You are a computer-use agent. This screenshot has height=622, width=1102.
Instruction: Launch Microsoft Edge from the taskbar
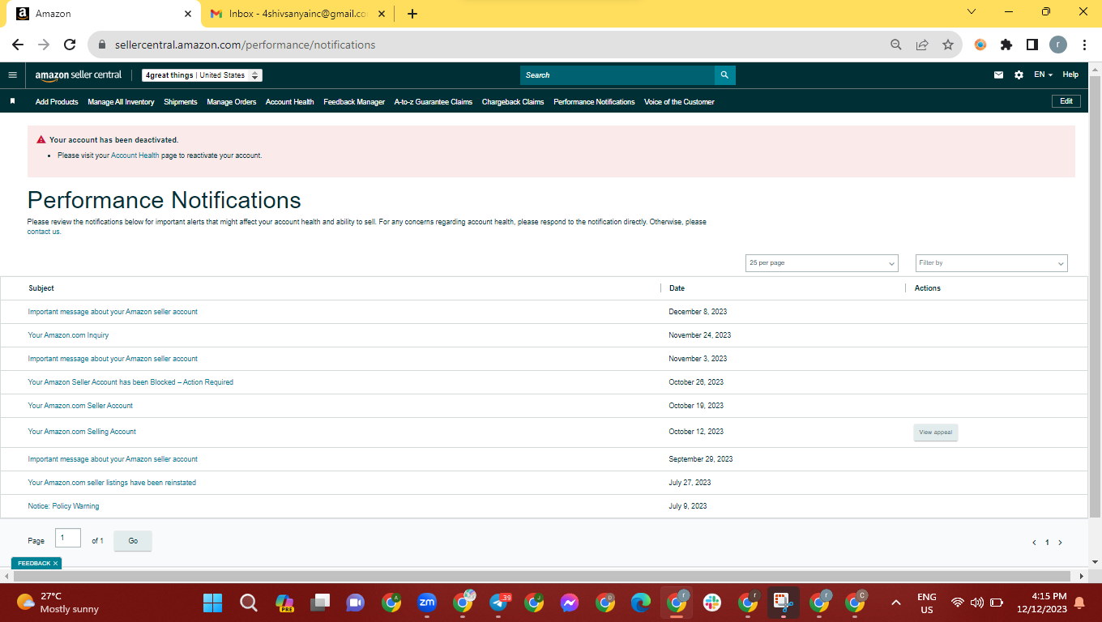(x=641, y=603)
